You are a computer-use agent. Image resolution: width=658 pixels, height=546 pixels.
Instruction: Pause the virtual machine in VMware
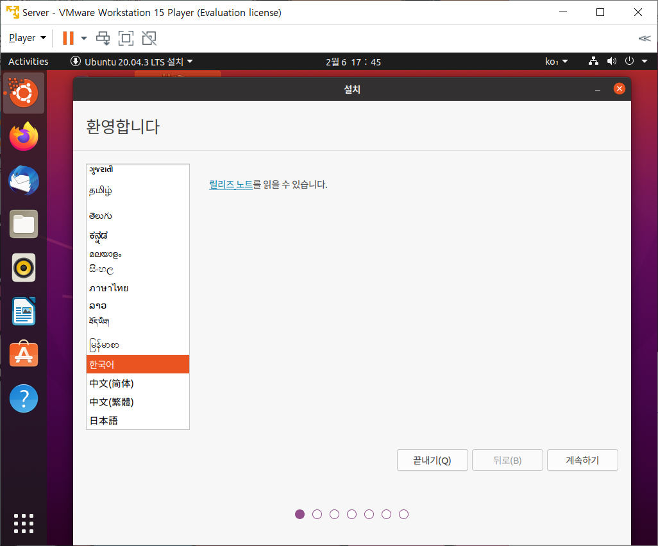click(x=68, y=38)
